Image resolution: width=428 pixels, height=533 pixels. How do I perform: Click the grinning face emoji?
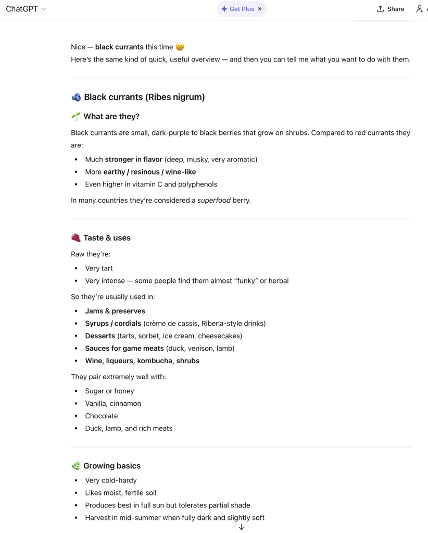180,47
